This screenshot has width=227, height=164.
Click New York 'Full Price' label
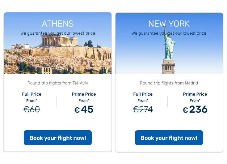[x=143, y=94]
